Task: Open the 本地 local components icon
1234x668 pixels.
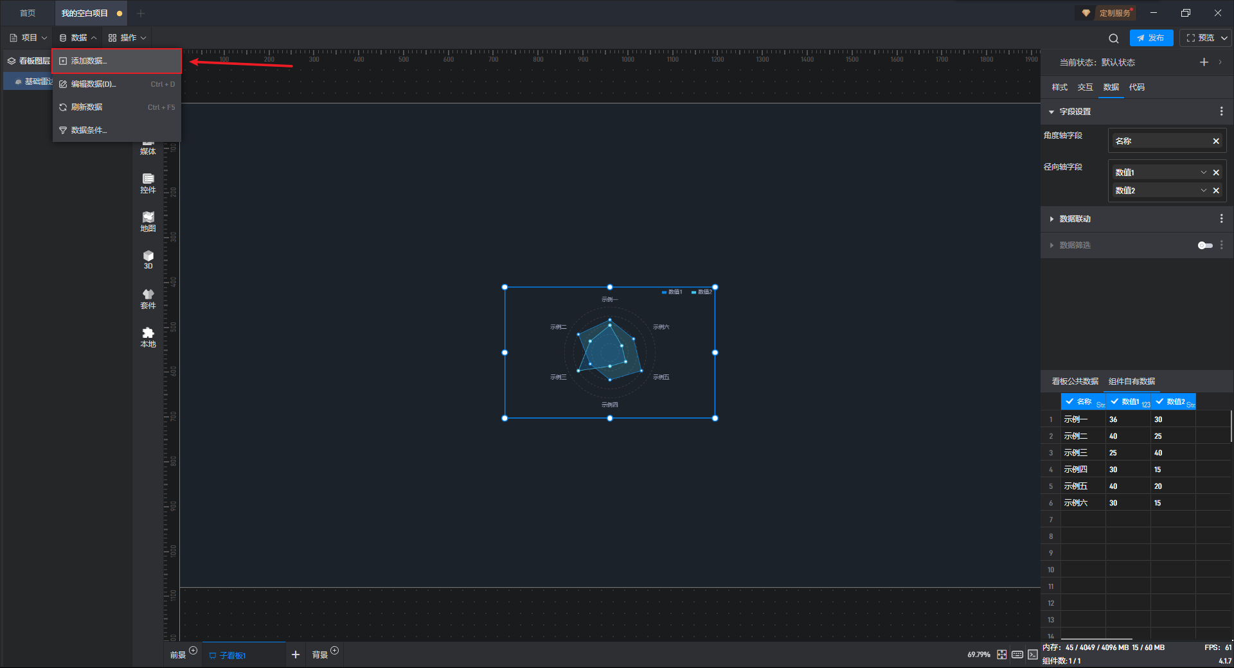Action: [x=148, y=337]
